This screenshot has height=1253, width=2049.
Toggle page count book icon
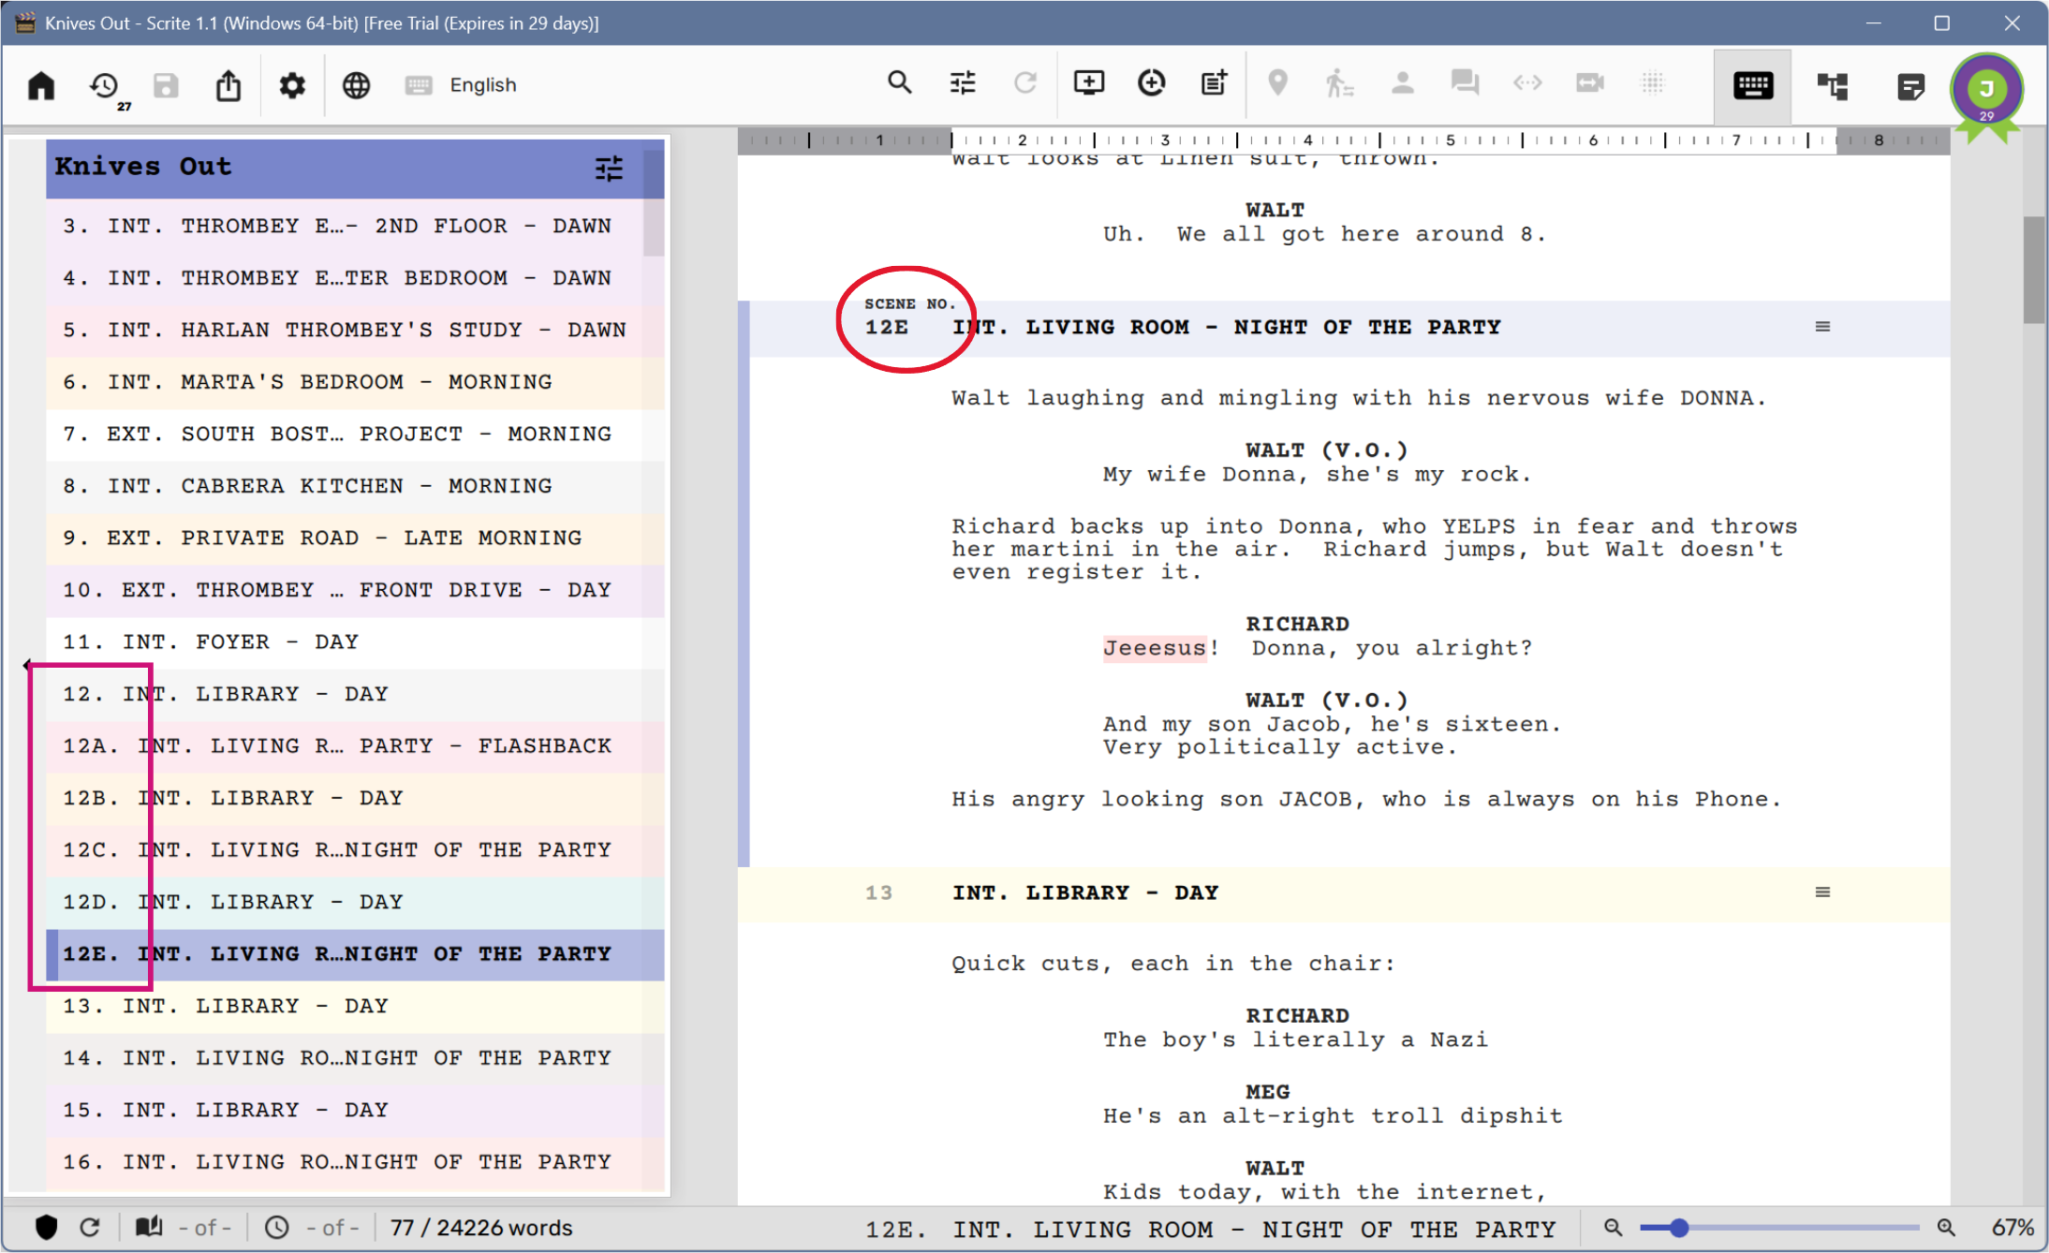click(149, 1227)
